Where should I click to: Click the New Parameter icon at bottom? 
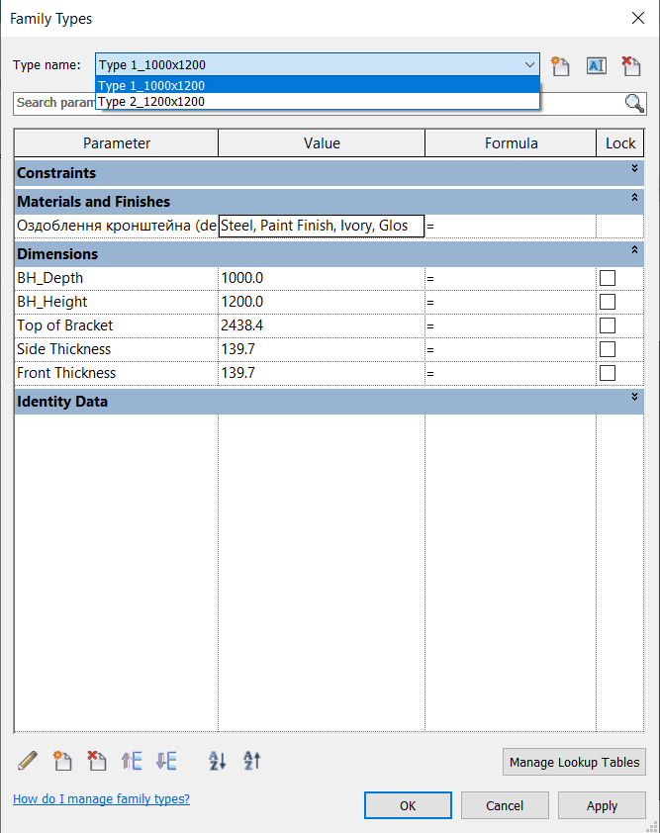[62, 761]
